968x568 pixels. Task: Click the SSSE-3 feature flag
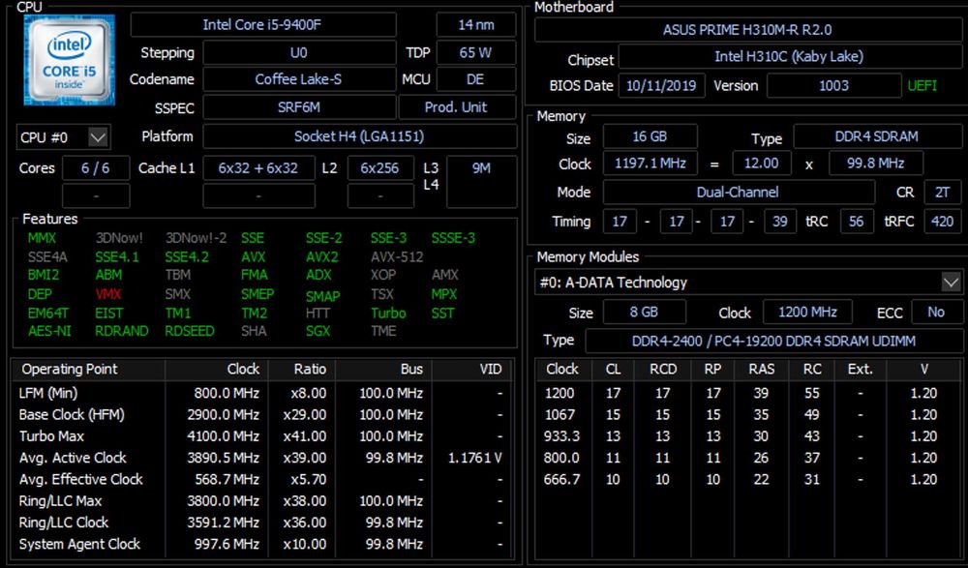[454, 238]
